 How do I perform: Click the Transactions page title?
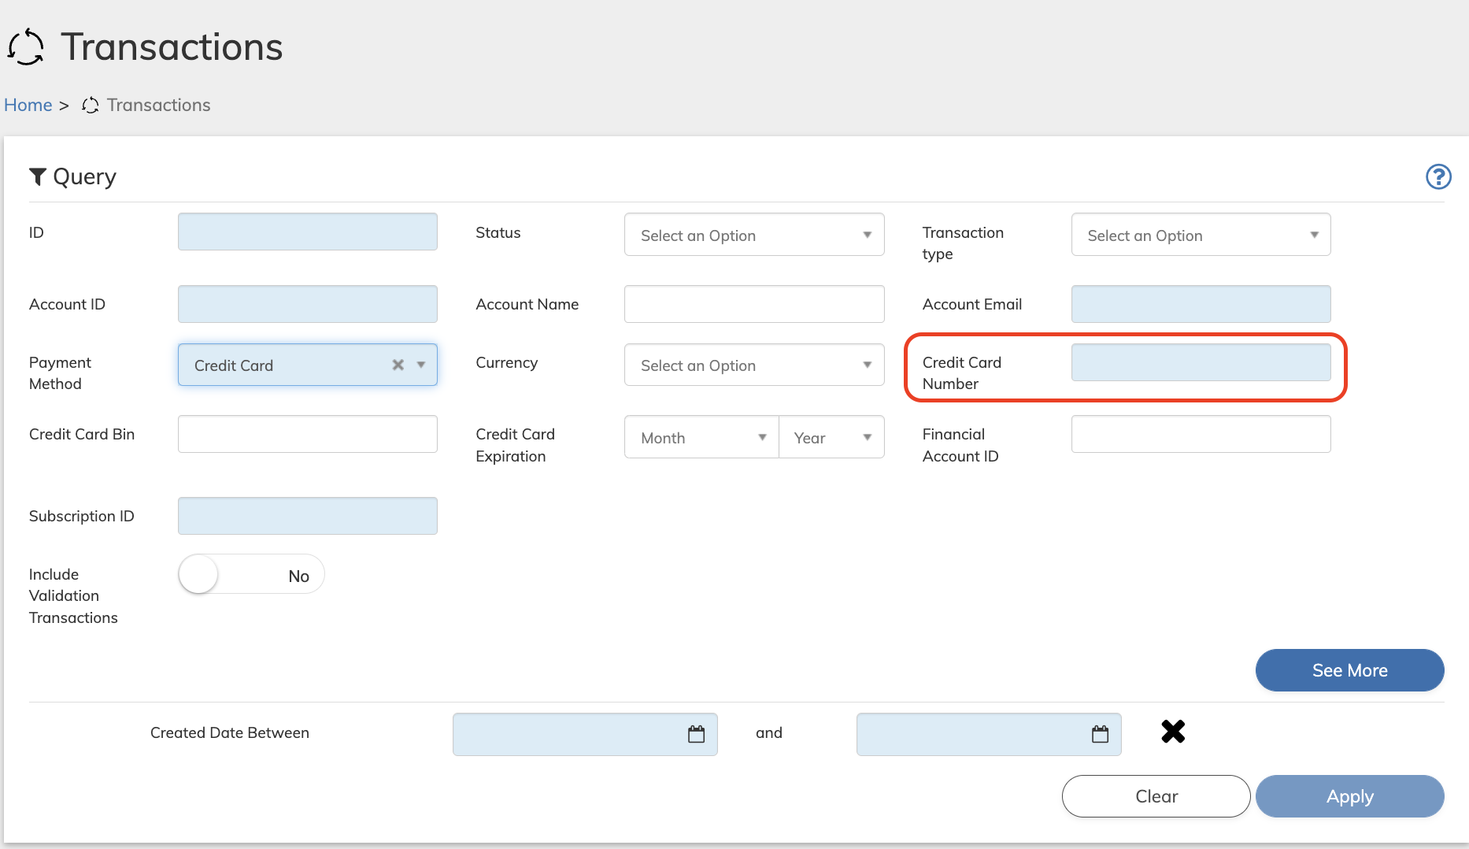pyautogui.click(x=172, y=46)
